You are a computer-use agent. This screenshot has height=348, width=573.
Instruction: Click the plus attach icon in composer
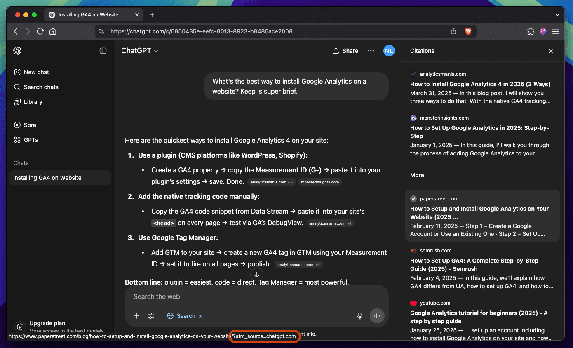[x=136, y=316]
